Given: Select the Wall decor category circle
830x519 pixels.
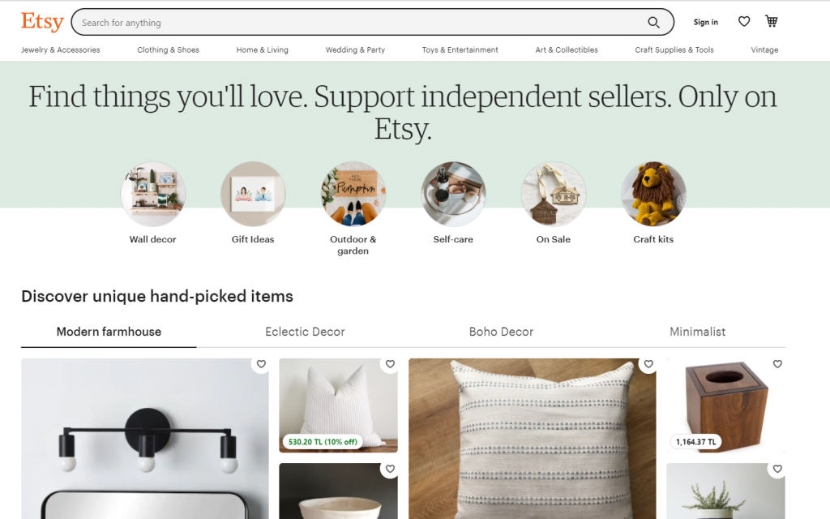Looking at the screenshot, I should (x=153, y=193).
